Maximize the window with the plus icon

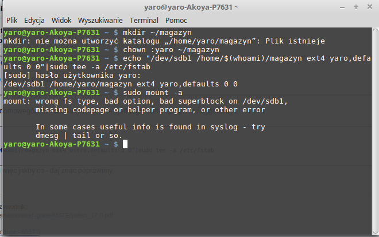pos(356,7)
